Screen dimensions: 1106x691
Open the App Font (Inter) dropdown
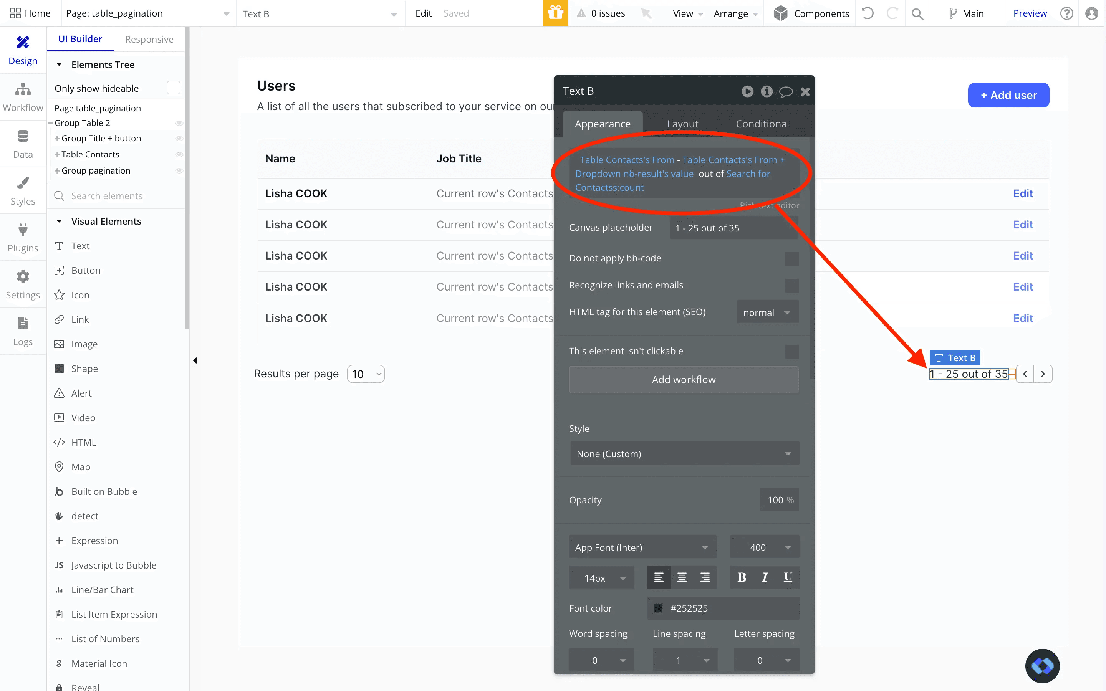(642, 547)
